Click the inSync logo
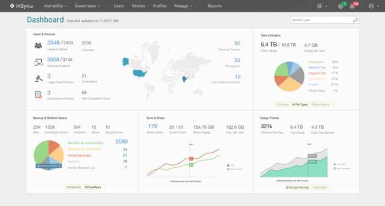Image resolution: width=385 pixels, height=206 pixels. 21,6
